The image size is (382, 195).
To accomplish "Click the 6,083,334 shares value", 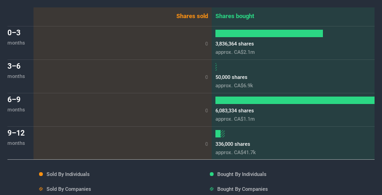I will click(x=235, y=110).
